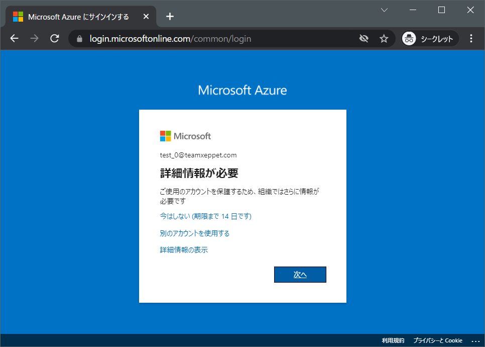Click the third-party cookie blocked eye icon

tap(363, 38)
